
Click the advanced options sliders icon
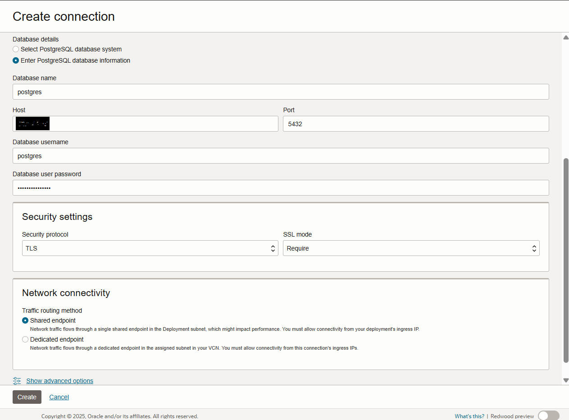[17, 381]
